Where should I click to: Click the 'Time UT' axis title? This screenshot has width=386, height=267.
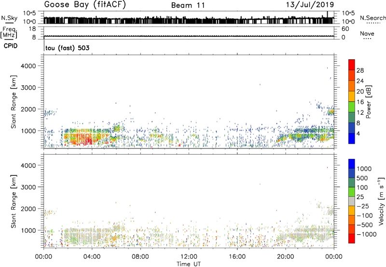coord(189,264)
